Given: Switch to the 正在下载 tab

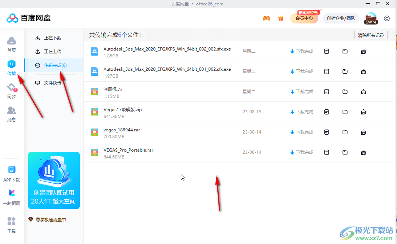Looking at the screenshot, I should pyautogui.click(x=53, y=38).
